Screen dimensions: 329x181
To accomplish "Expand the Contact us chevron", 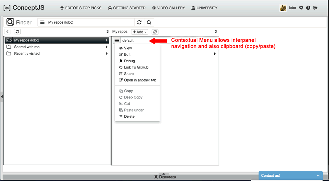I will coord(318,175).
